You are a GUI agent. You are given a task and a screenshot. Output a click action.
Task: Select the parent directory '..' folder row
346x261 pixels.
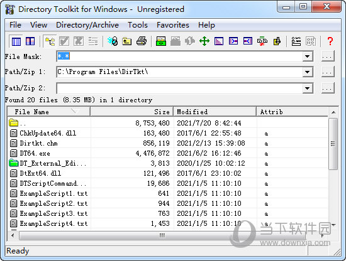168,123
